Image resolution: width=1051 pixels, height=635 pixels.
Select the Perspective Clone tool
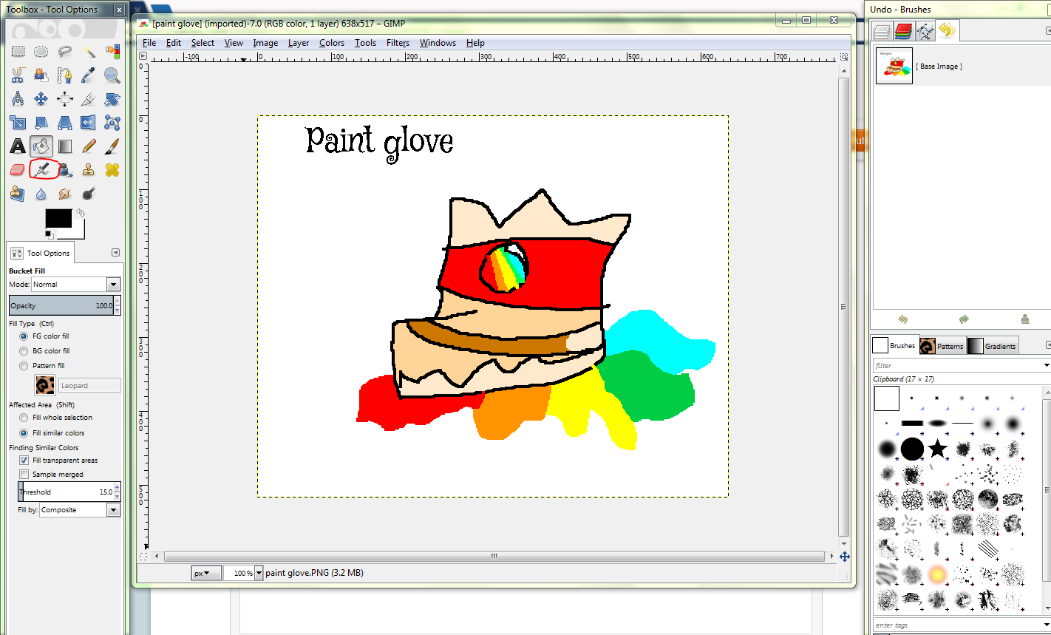[x=18, y=194]
